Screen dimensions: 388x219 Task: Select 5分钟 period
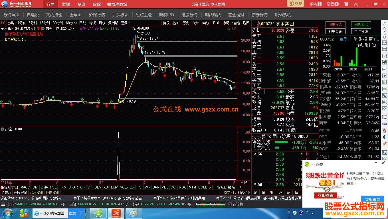(x=33, y=23)
